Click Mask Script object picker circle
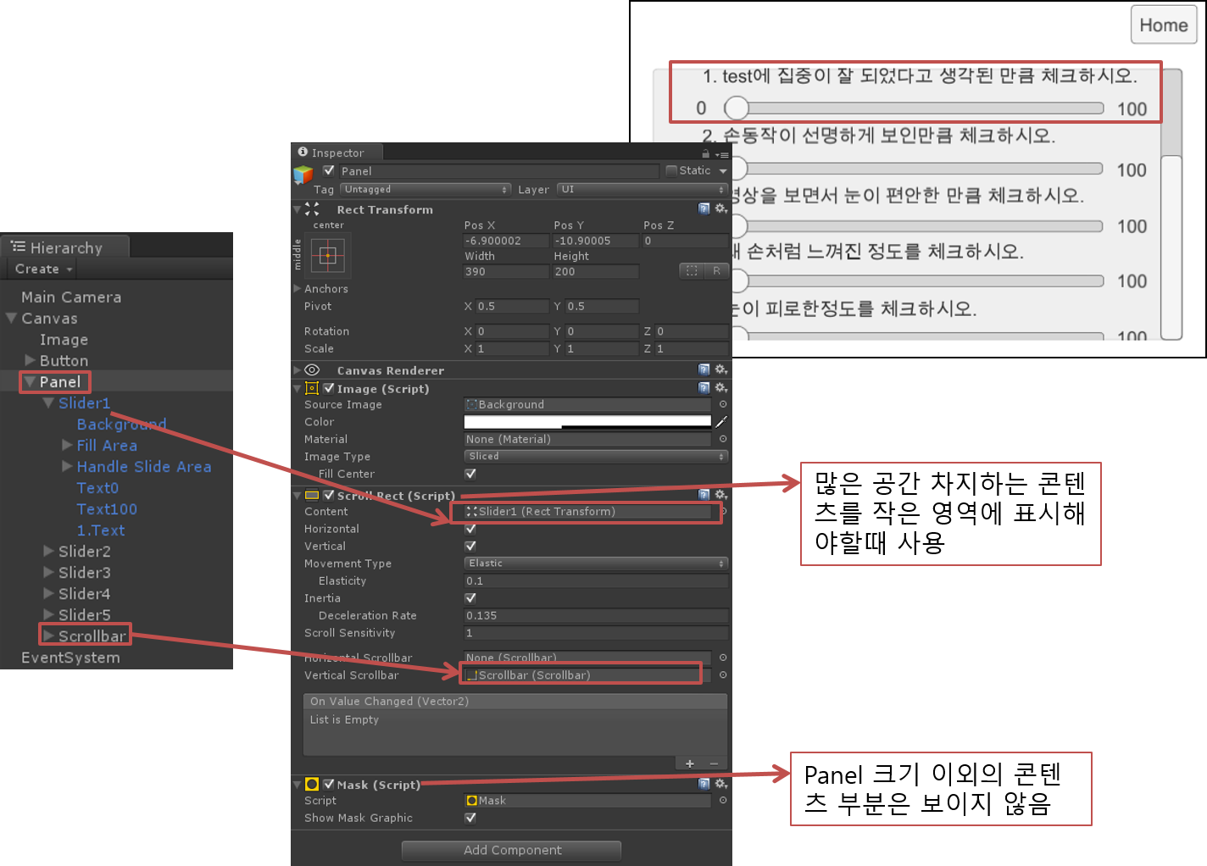This screenshot has width=1207, height=866. (x=723, y=800)
